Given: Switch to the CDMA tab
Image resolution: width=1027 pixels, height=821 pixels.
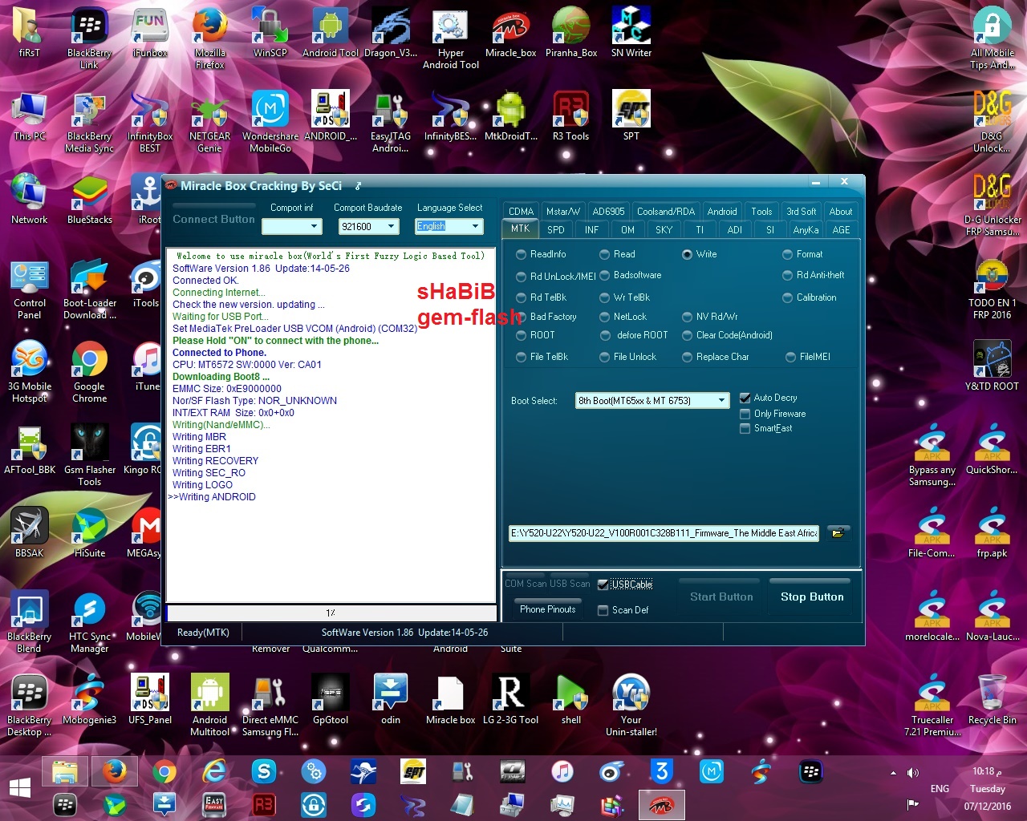Looking at the screenshot, I should 521,212.
